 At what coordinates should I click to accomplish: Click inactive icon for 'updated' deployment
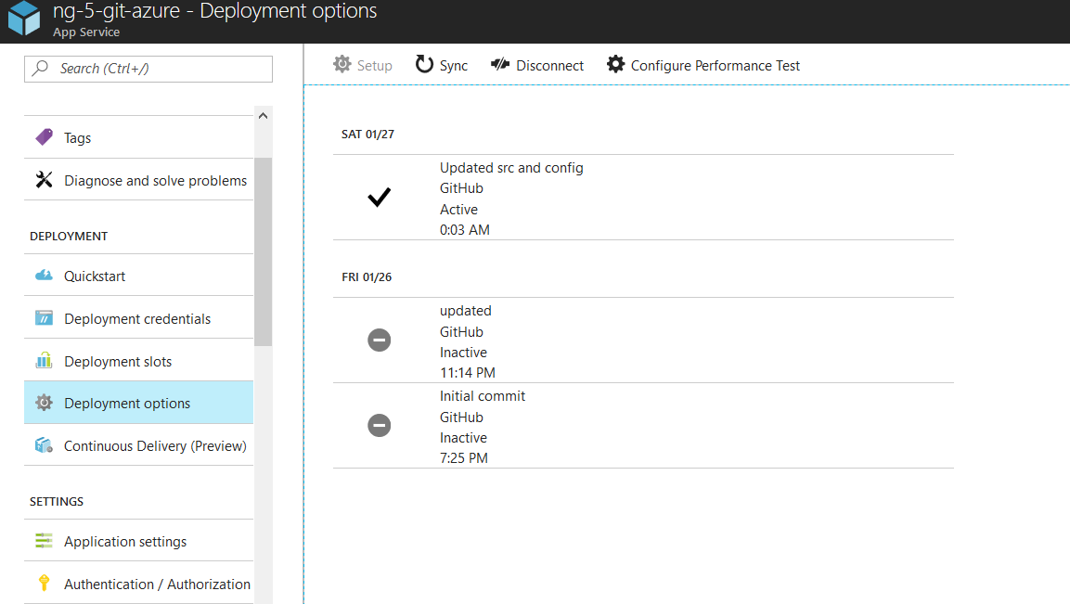[x=380, y=340]
